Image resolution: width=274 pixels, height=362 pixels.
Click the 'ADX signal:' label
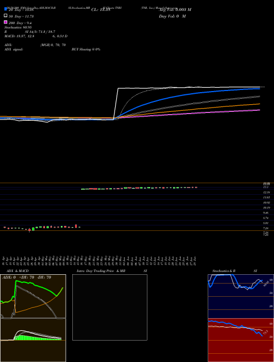tap(14, 49)
